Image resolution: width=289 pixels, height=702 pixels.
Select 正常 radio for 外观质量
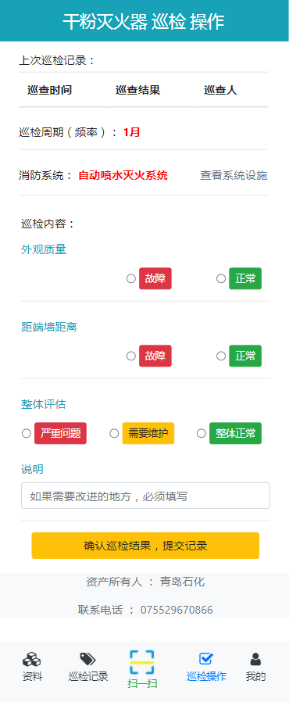221,278
